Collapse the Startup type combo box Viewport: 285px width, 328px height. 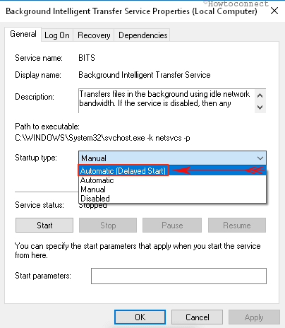click(260, 158)
